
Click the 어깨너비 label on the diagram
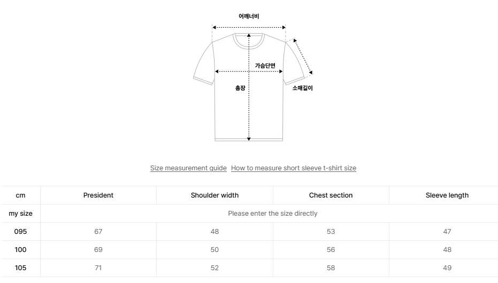click(249, 17)
